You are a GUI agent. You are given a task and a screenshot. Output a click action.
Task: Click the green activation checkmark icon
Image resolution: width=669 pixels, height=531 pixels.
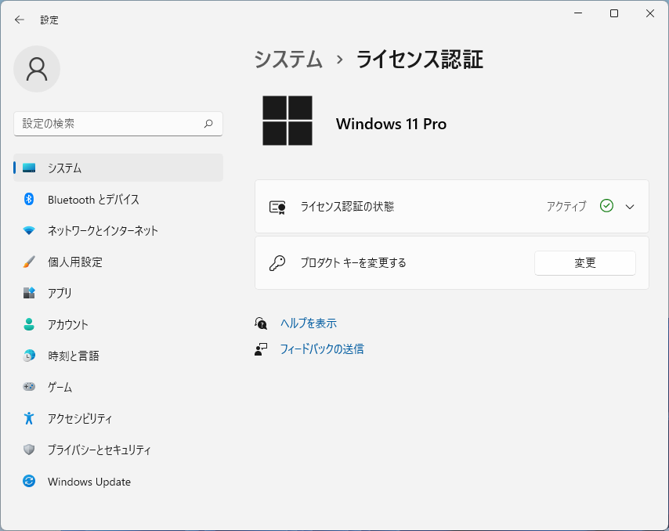coord(606,206)
